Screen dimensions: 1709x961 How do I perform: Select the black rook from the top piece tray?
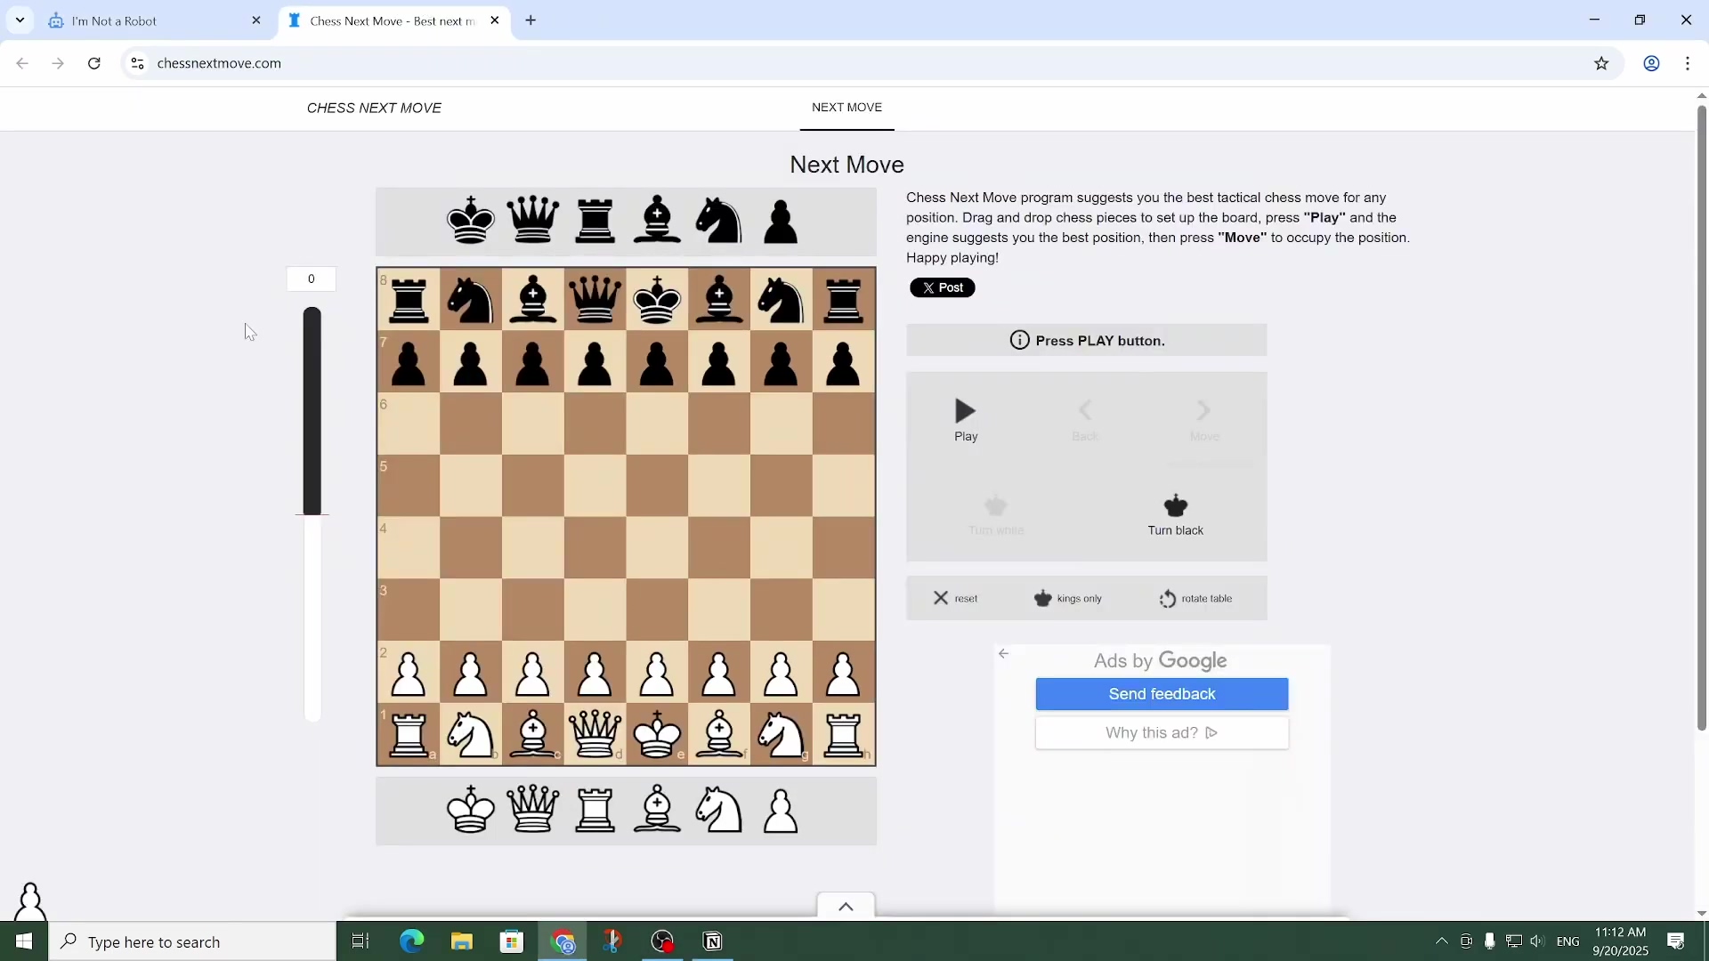[x=595, y=221]
